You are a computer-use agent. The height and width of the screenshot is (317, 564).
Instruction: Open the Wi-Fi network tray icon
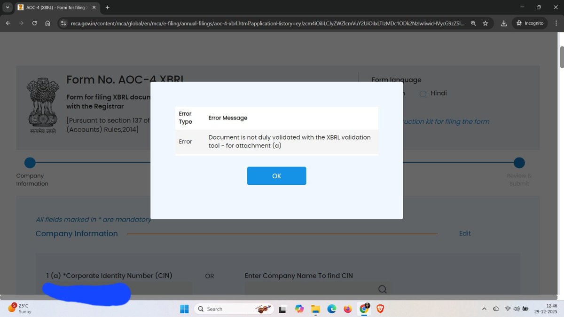(x=508, y=309)
